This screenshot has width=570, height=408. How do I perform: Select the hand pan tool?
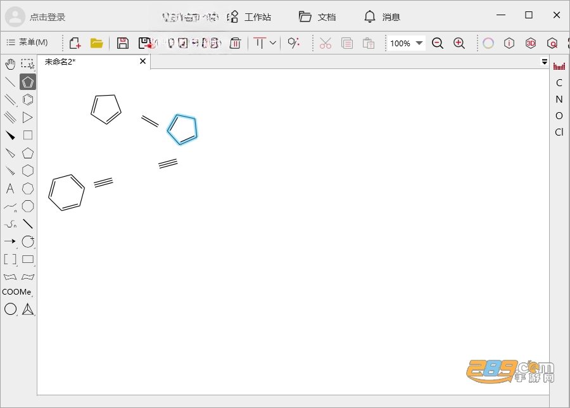pyautogui.click(x=10, y=64)
